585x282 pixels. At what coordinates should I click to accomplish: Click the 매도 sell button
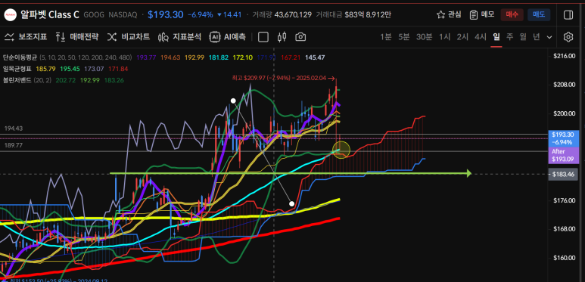(x=539, y=14)
